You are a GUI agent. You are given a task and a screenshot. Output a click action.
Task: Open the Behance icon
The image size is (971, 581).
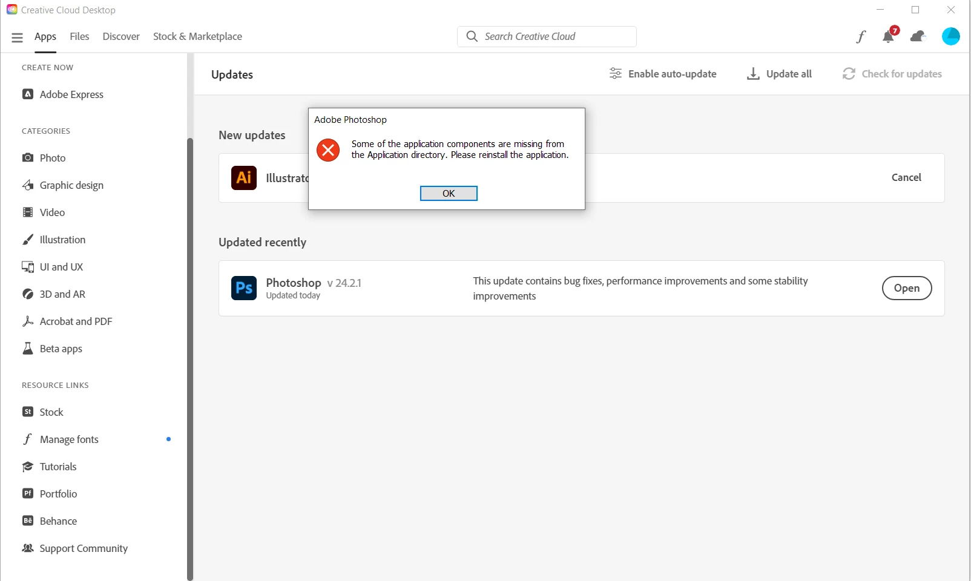[x=28, y=520]
